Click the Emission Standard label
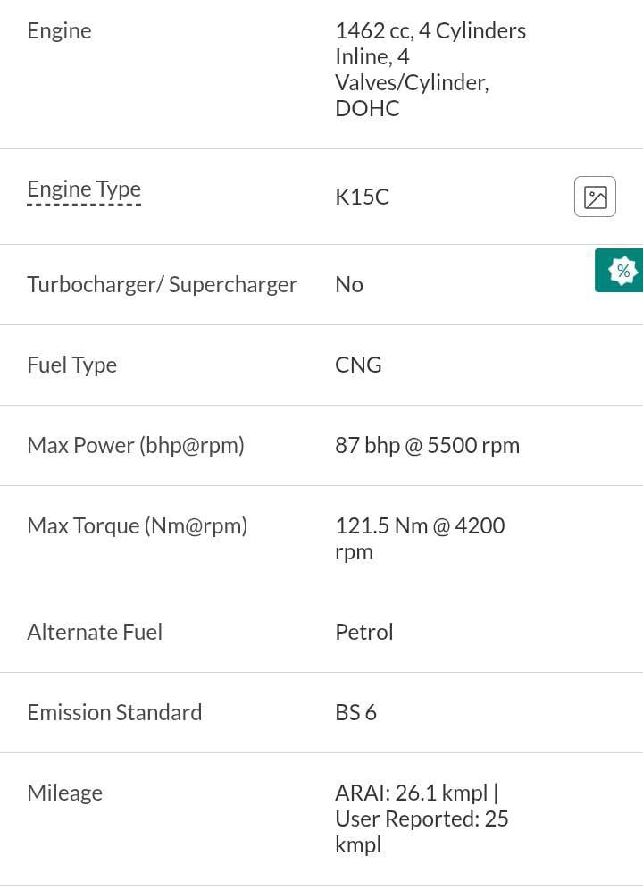643x890 pixels. 114,712
